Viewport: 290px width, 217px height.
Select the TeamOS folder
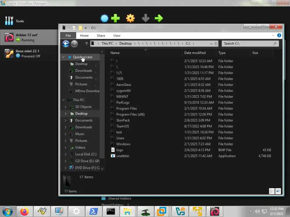[x=122, y=126]
